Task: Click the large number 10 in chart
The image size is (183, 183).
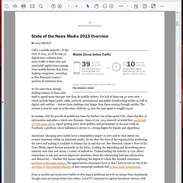Action: (131, 64)
